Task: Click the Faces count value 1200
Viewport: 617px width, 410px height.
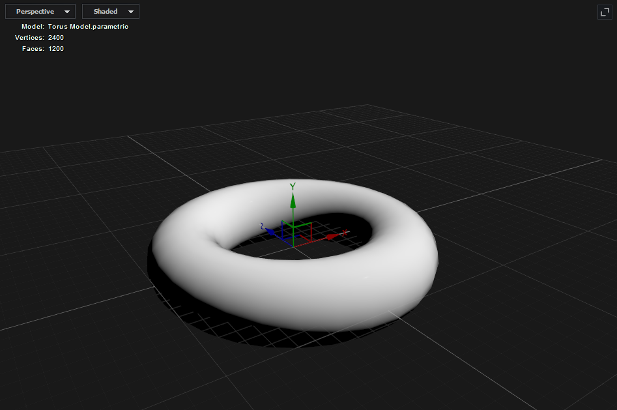Action: coord(56,48)
